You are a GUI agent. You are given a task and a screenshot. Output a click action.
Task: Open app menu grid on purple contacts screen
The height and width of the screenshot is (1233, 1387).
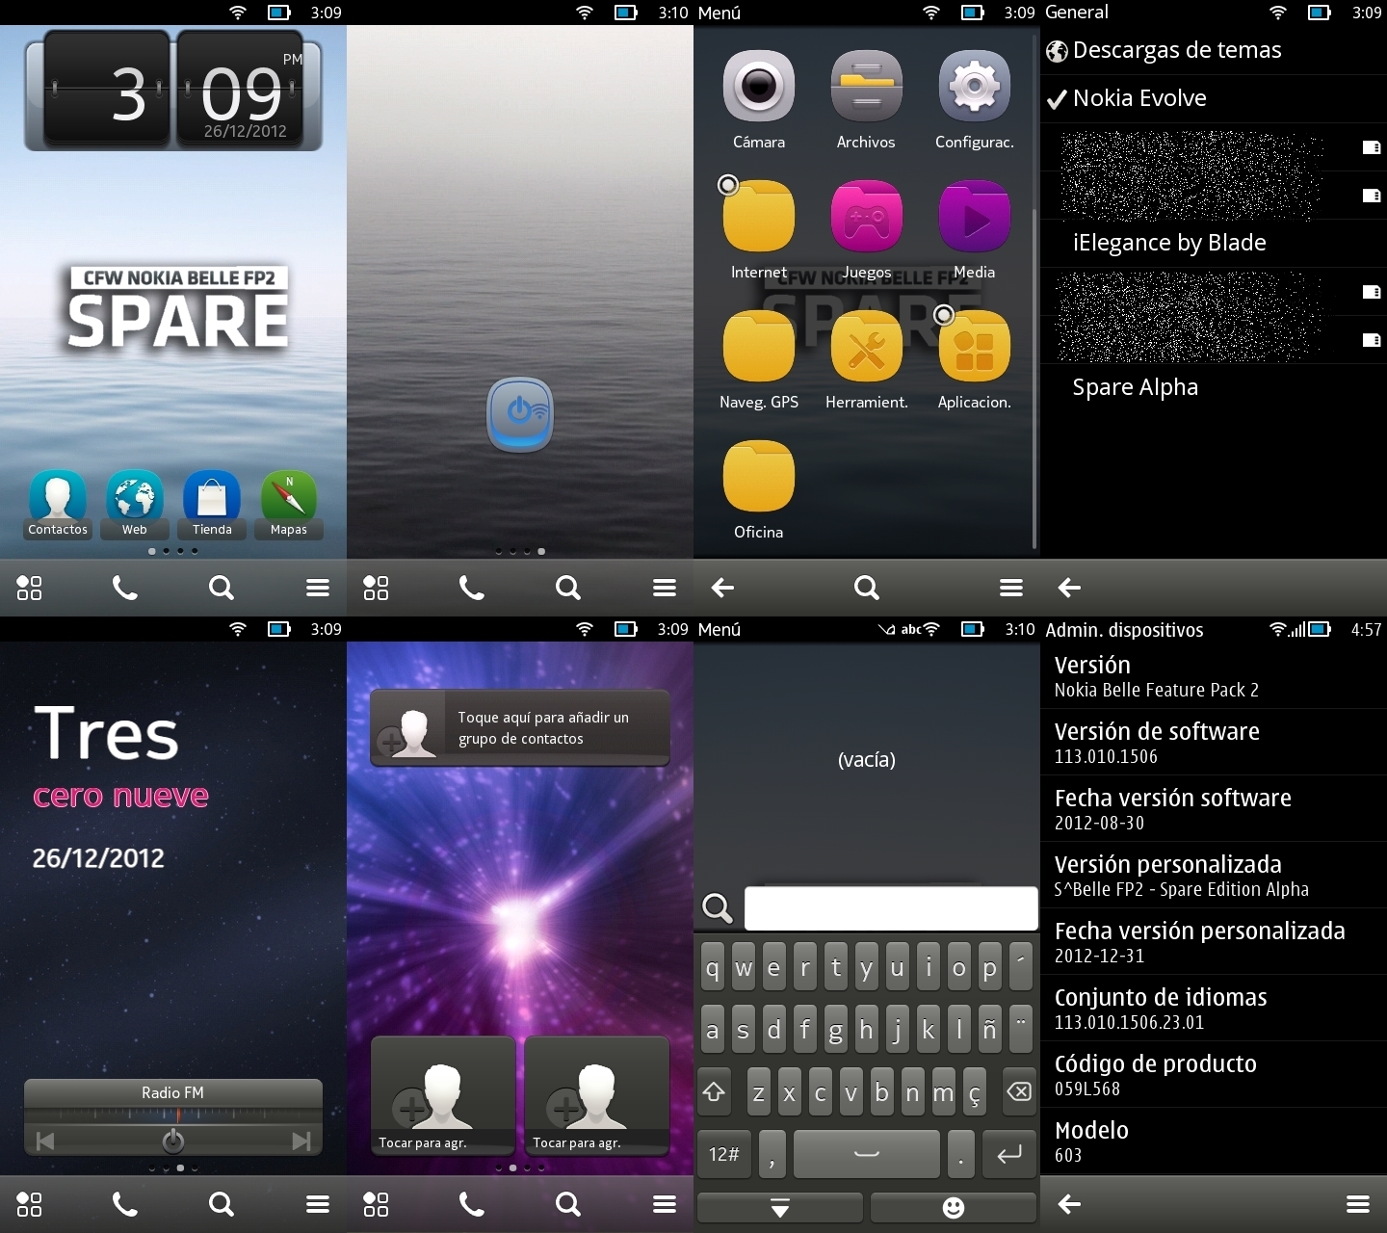click(x=376, y=1204)
